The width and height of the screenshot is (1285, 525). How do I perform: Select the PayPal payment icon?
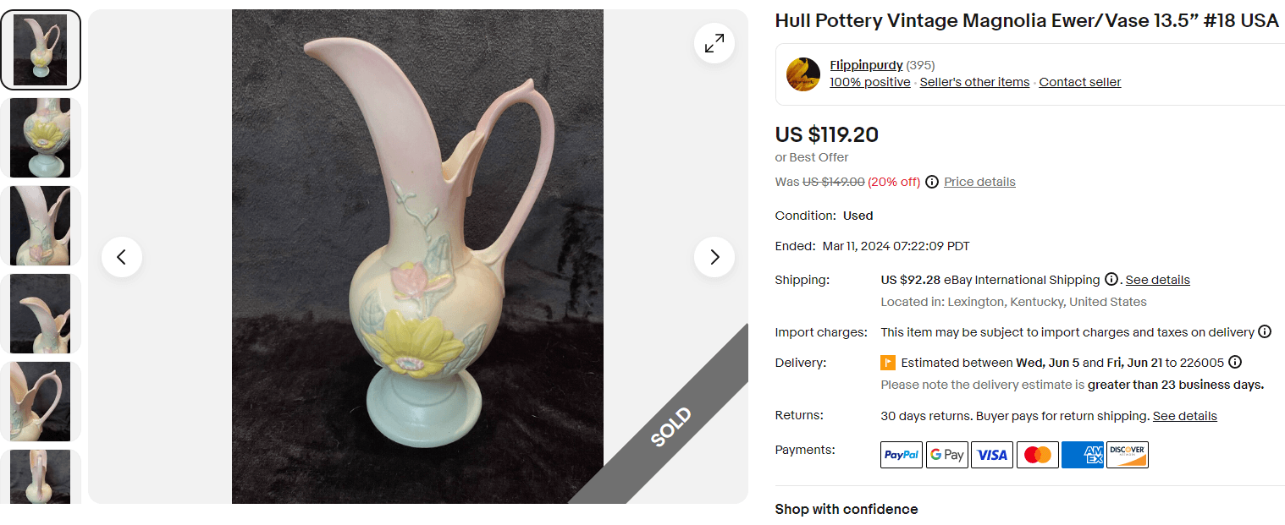click(901, 455)
